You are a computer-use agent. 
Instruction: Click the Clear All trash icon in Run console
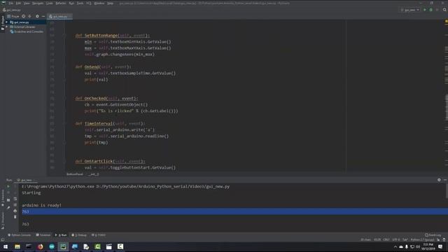pos(15,217)
